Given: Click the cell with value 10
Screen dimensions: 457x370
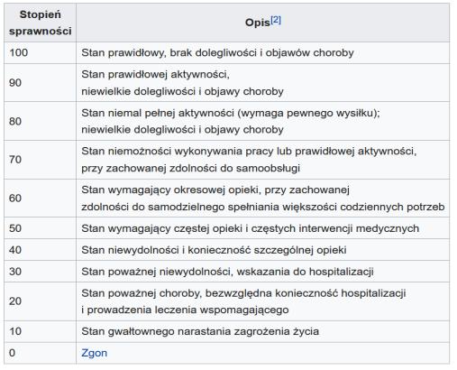Looking at the screenshot, I should click(41, 331).
